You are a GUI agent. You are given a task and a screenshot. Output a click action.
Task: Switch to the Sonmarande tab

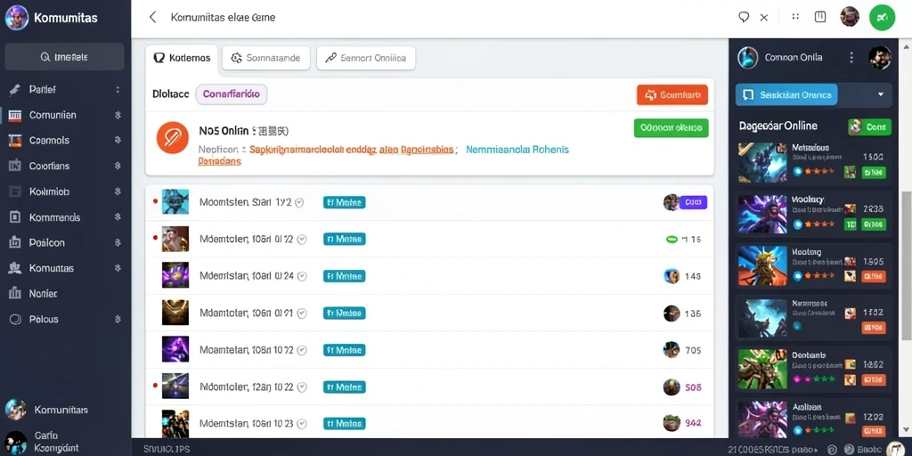pos(266,58)
